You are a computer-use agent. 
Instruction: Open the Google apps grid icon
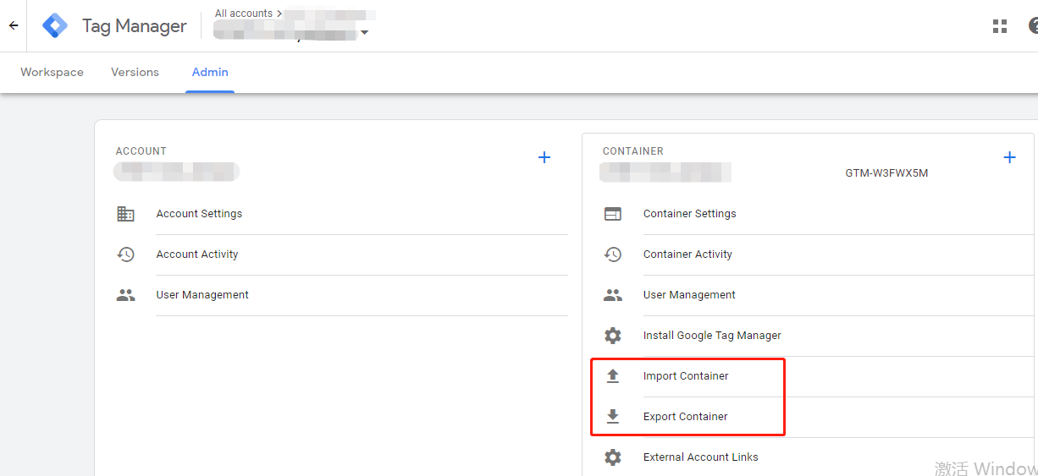[x=1000, y=26]
